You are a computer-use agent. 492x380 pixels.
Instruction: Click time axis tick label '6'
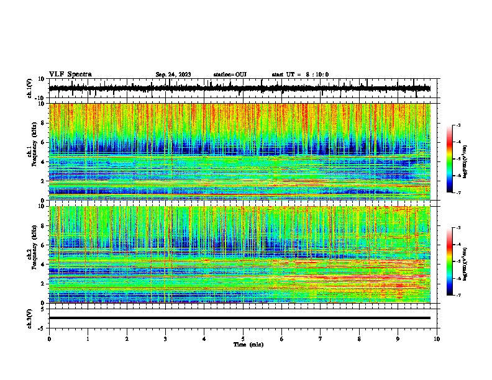coord(282,339)
